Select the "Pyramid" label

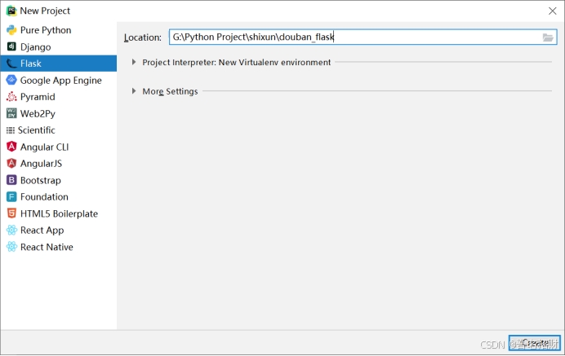(x=38, y=97)
